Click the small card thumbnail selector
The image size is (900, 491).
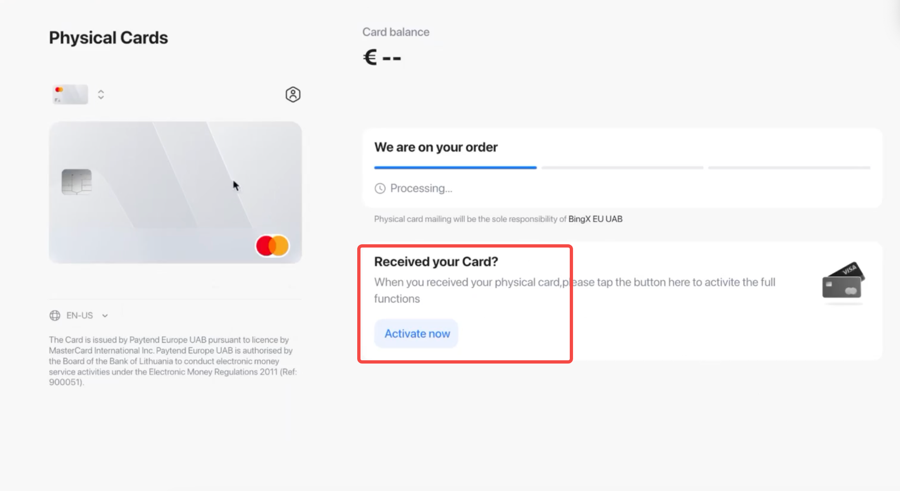70,94
